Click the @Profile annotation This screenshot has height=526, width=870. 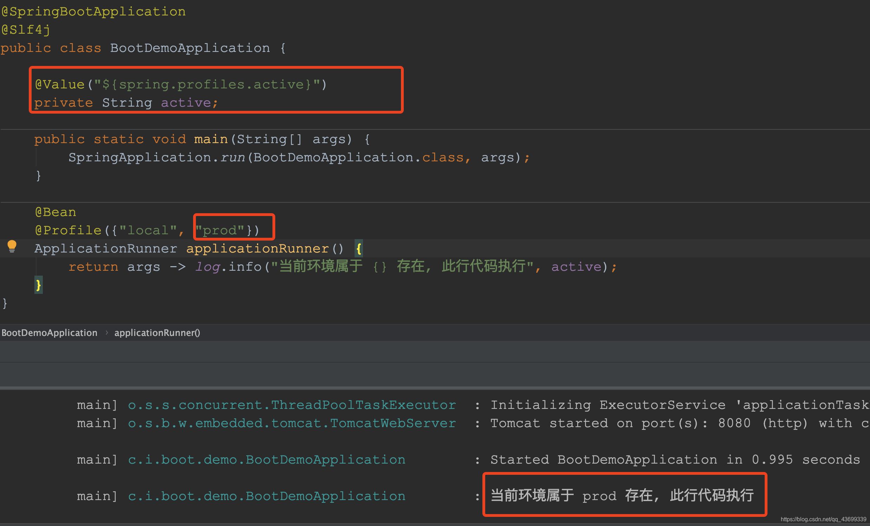click(x=68, y=231)
